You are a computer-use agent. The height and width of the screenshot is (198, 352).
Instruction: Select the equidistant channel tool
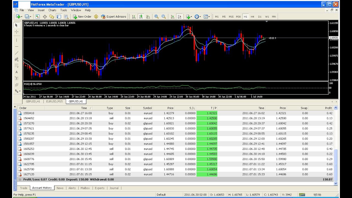(16, 59)
